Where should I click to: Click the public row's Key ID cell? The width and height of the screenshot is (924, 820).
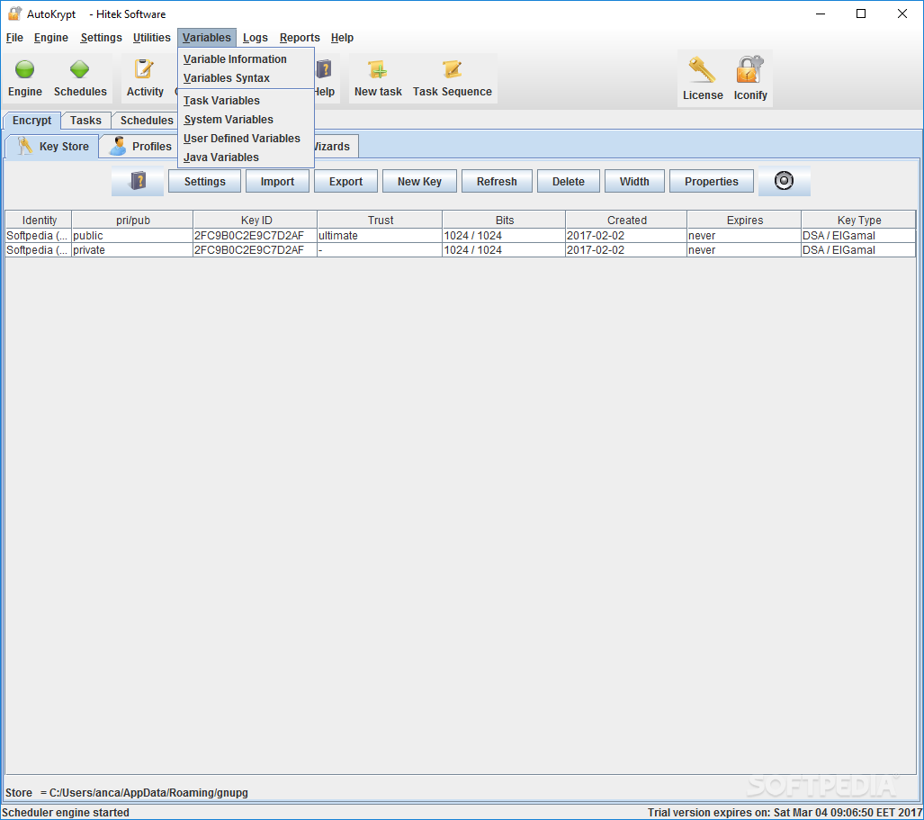click(x=256, y=235)
